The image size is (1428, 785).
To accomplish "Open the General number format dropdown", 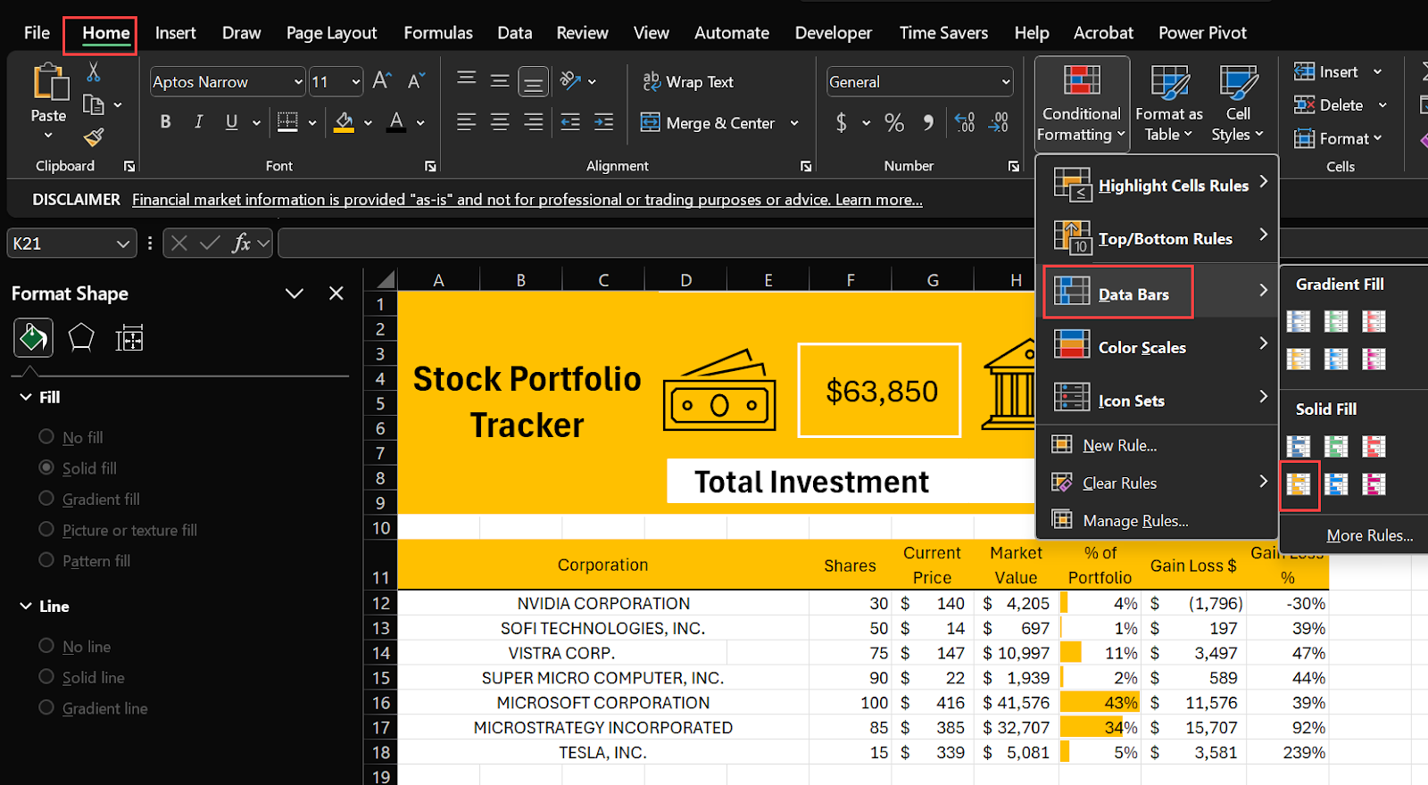I will pyautogui.click(x=1006, y=82).
